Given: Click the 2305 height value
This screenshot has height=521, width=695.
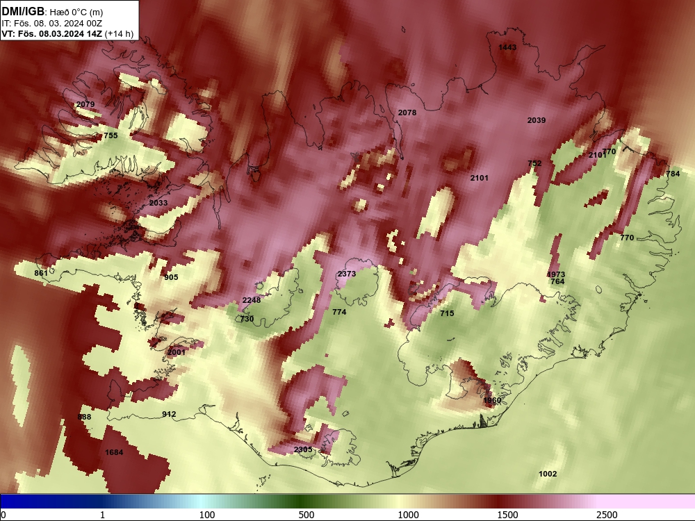Looking at the screenshot, I should point(303,450).
